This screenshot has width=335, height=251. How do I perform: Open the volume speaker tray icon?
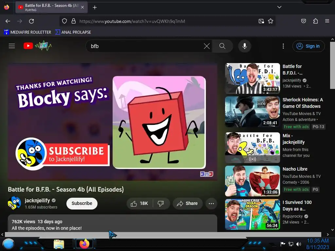click(298, 244)
